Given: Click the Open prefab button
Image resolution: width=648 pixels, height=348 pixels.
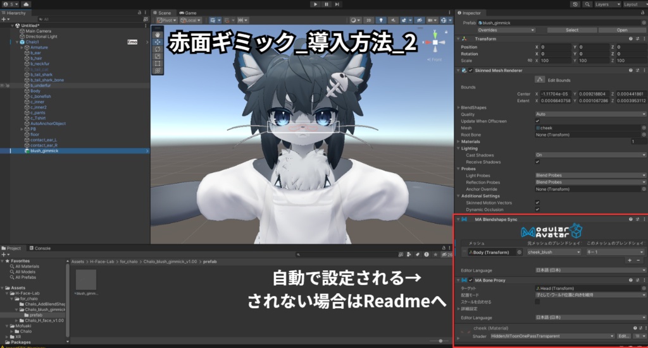Looking at the screenshot, I should coord(622,30).
